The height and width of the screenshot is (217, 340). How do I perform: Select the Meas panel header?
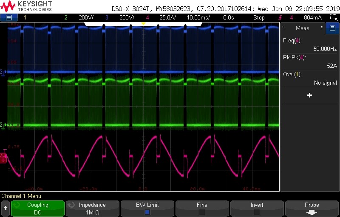(x=303, y=28)
